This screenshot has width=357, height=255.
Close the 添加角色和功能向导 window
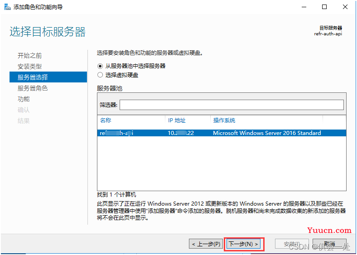(x=345, y=7)
